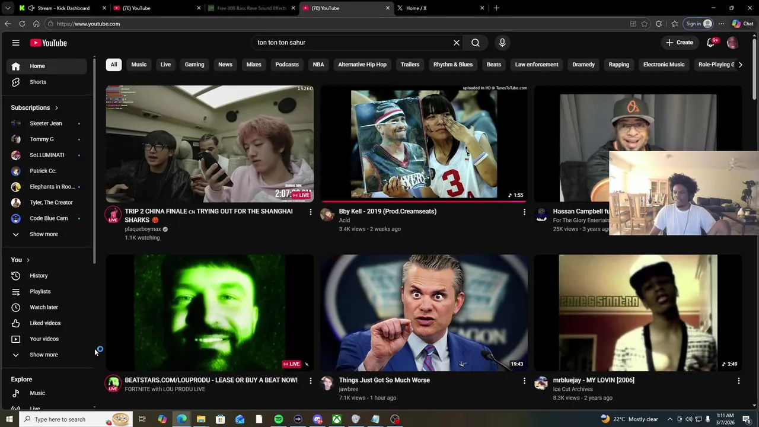Open options menu for BEATSTARS.COM video
This screenshot has height=427, width=759.
click(310, 381)
